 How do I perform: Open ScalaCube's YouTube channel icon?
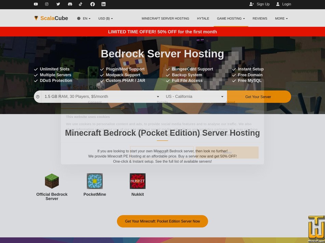[x=36, y=4]
